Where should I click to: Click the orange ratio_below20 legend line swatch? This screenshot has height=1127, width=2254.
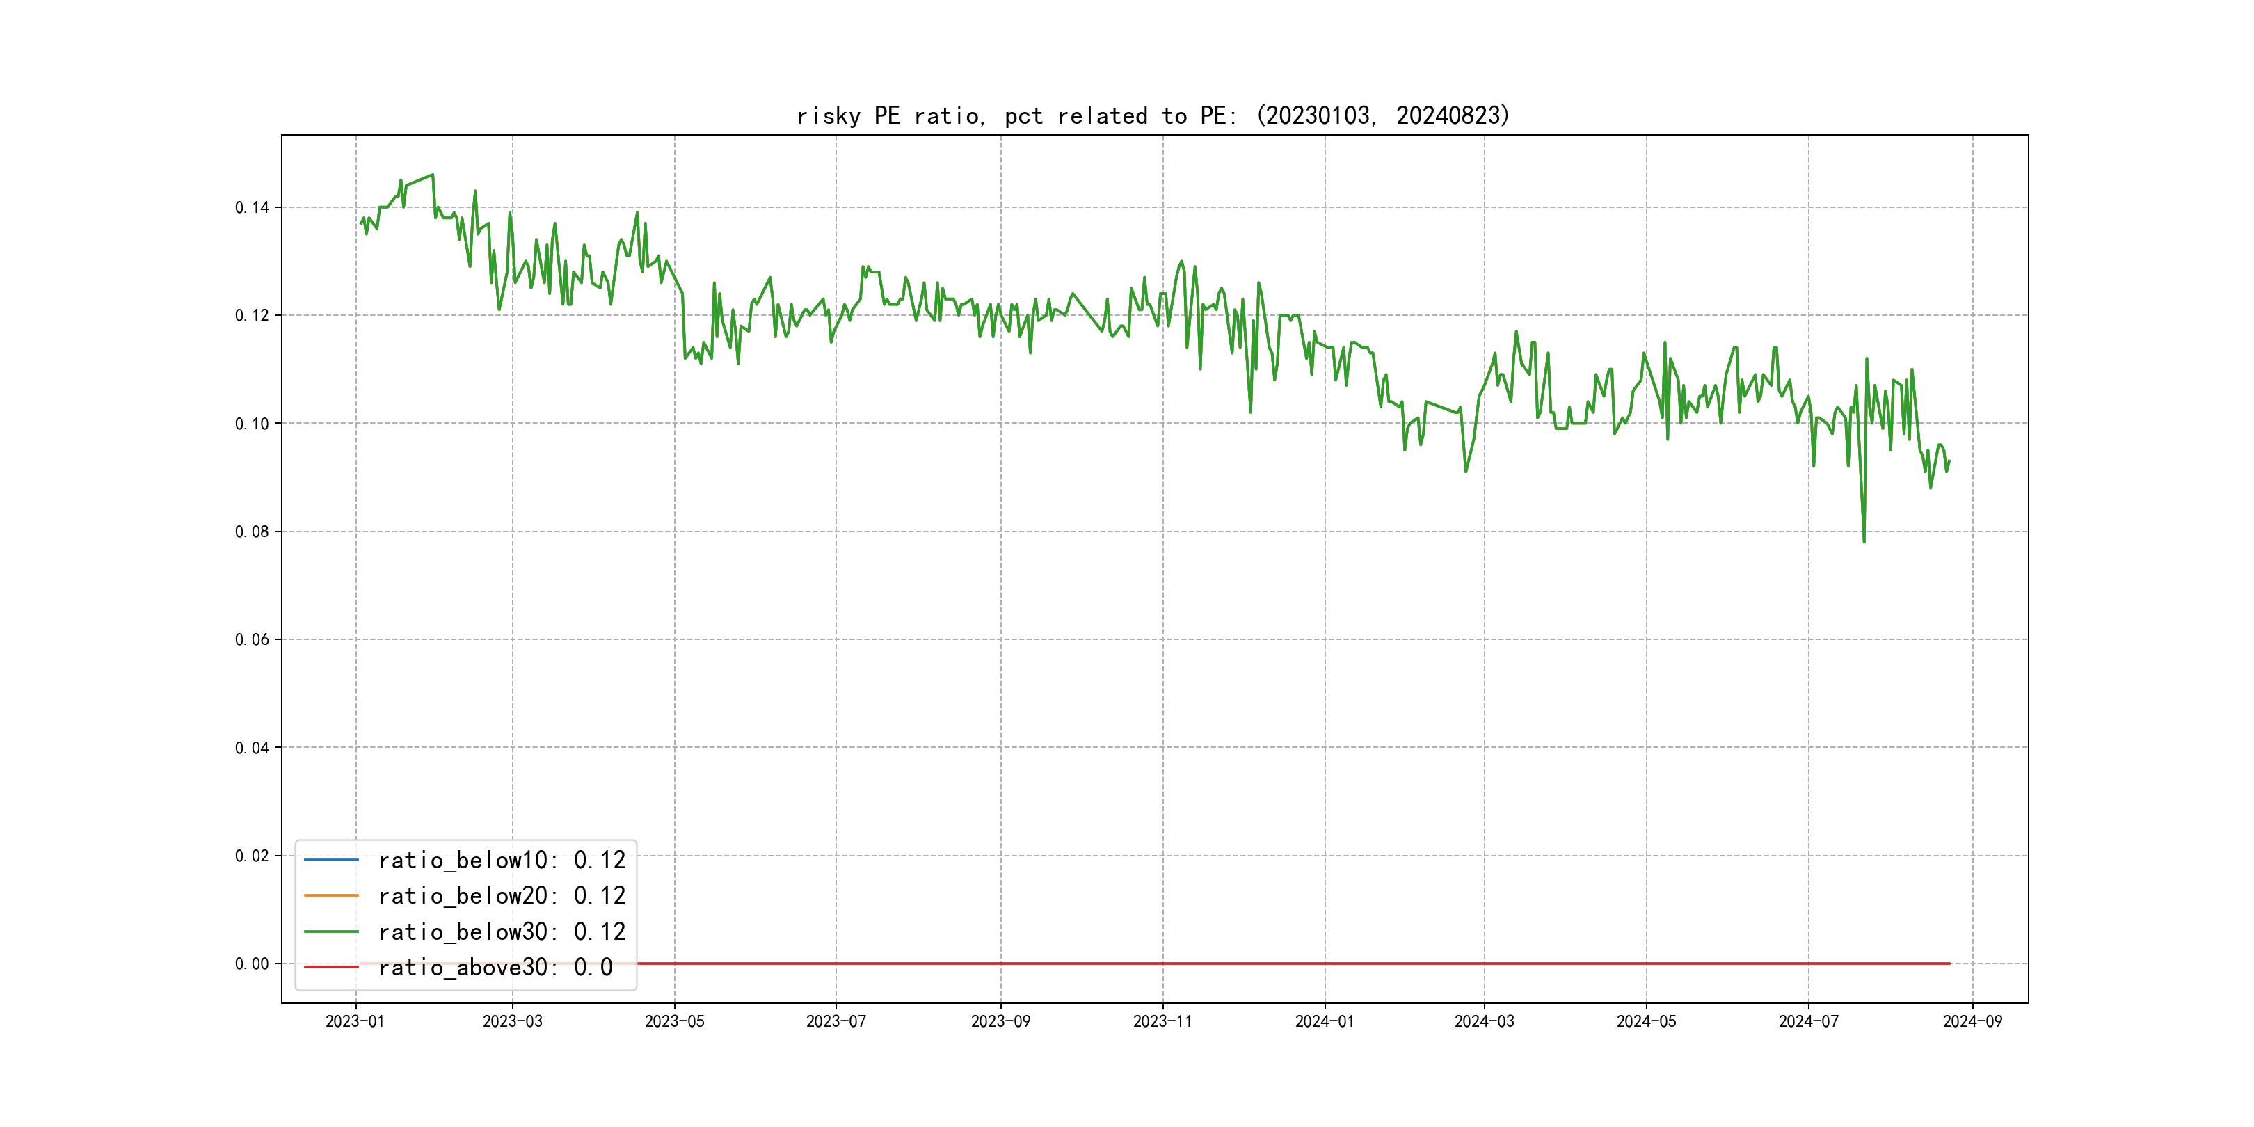click(330, 896)
